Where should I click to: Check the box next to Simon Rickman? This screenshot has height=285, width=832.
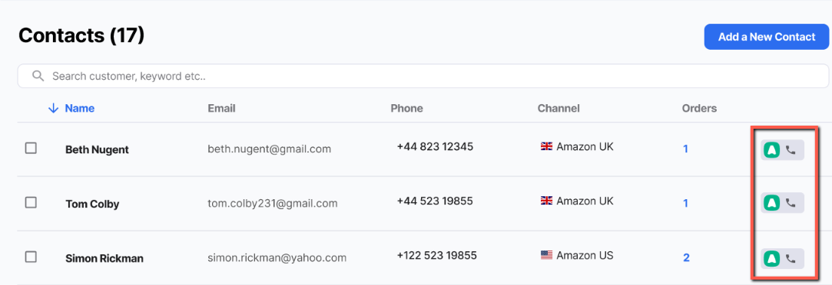pyautogui.click(x=31, y=257)
